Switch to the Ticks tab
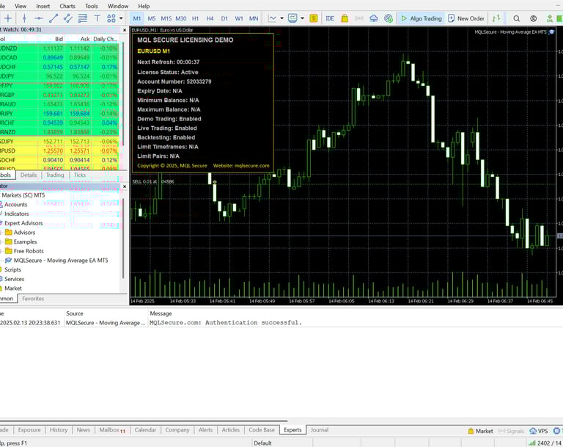The image size is (563, 447). coord(80,175)
